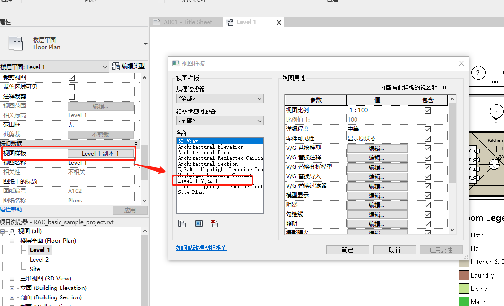The image size is (504, 306).
Task: Open the 如何修改视图样板 help link
Action: click(201, 247)
